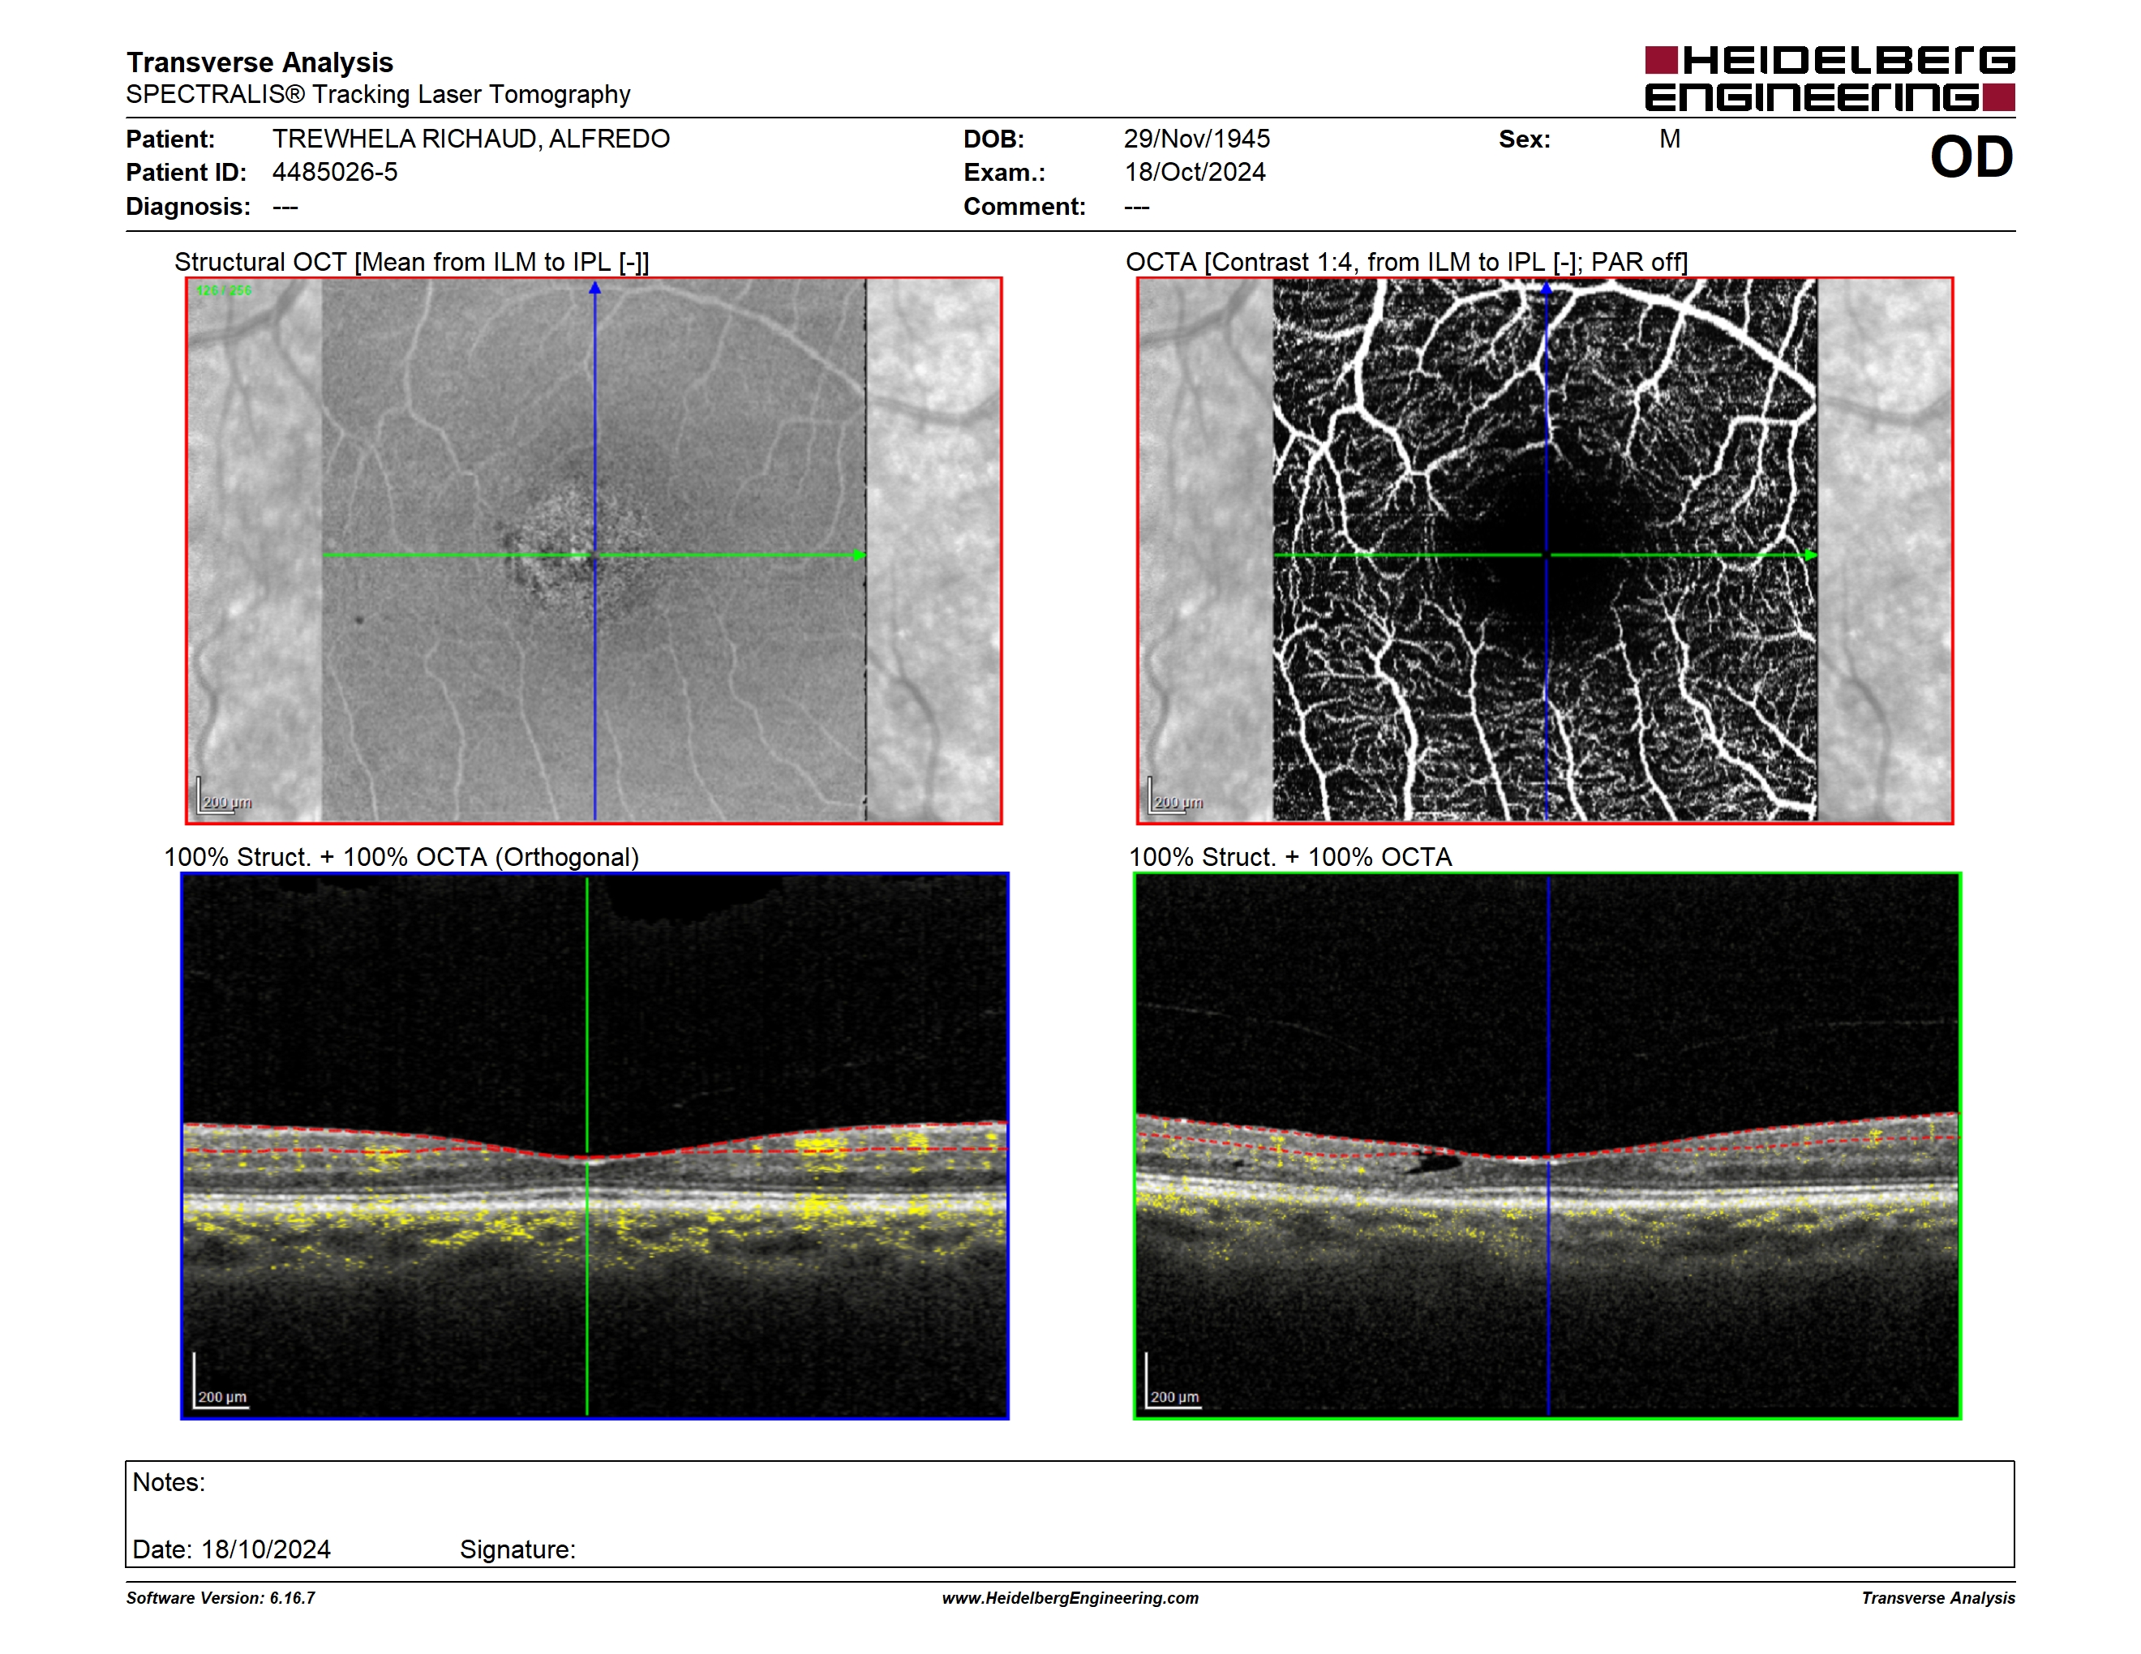Open www.HeidelbergEngineering.com link in footer
This screenshot has width=2141, height=1654.
(x=1070, y=1598)
